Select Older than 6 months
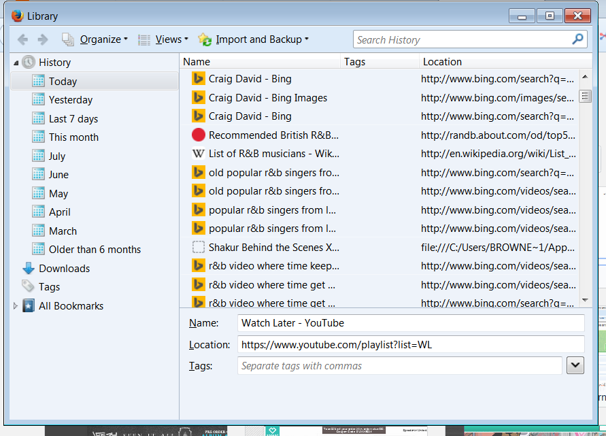Screen dimensions: 606x436 (95, 250)
